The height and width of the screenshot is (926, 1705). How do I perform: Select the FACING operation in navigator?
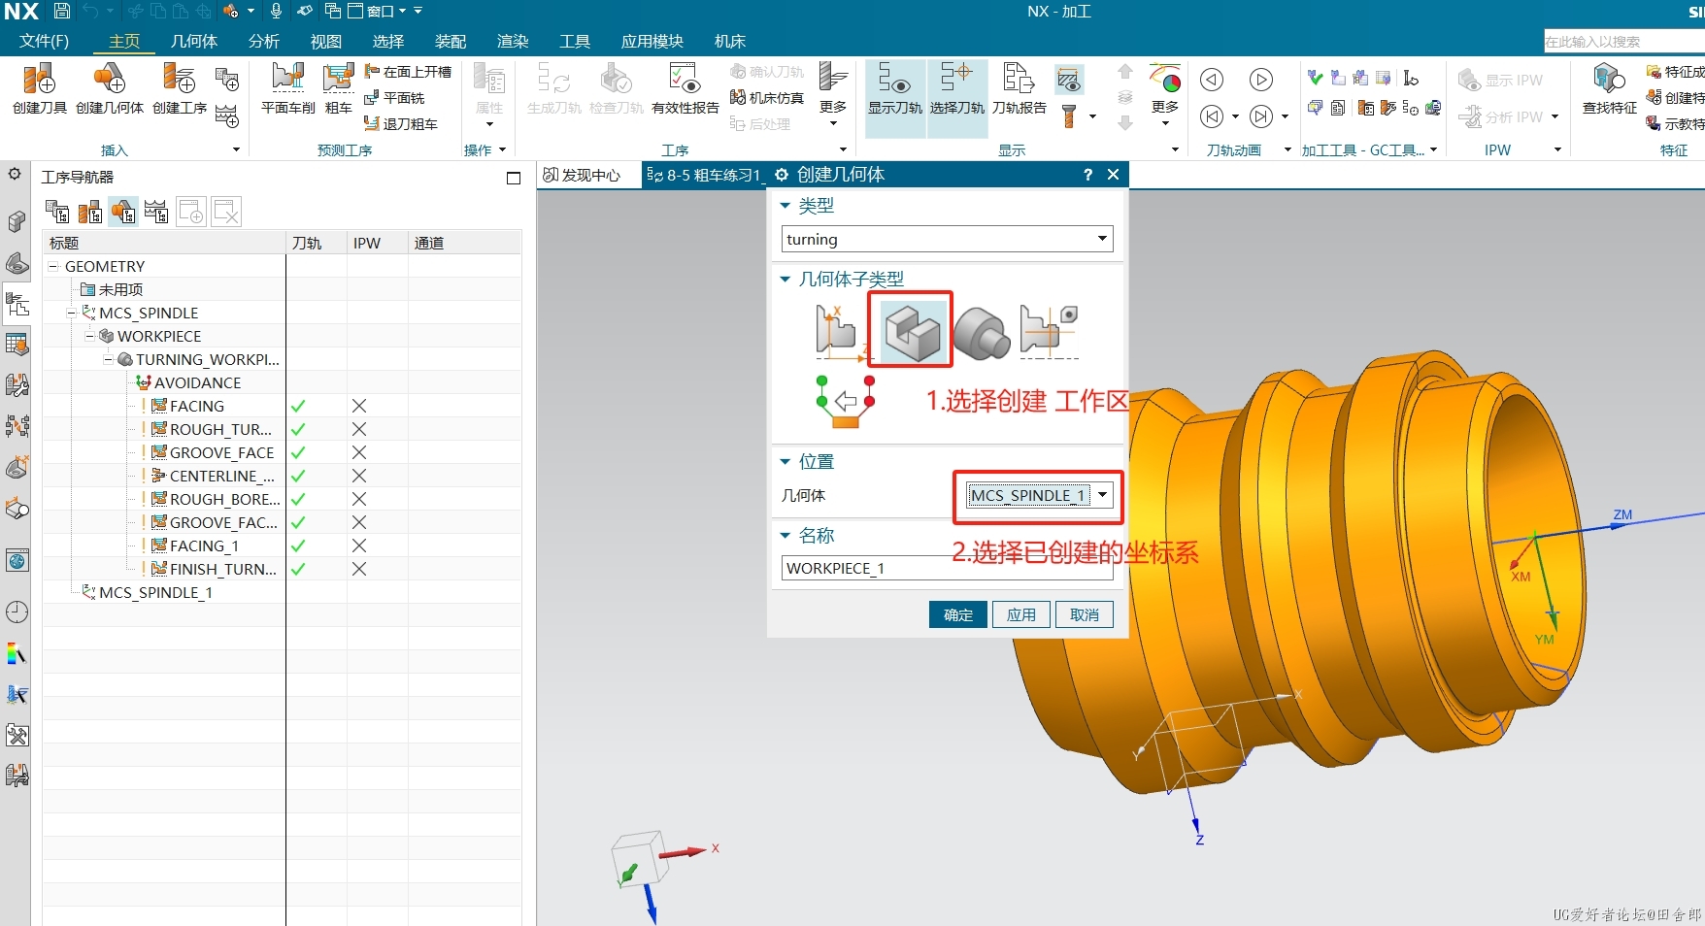197,406
